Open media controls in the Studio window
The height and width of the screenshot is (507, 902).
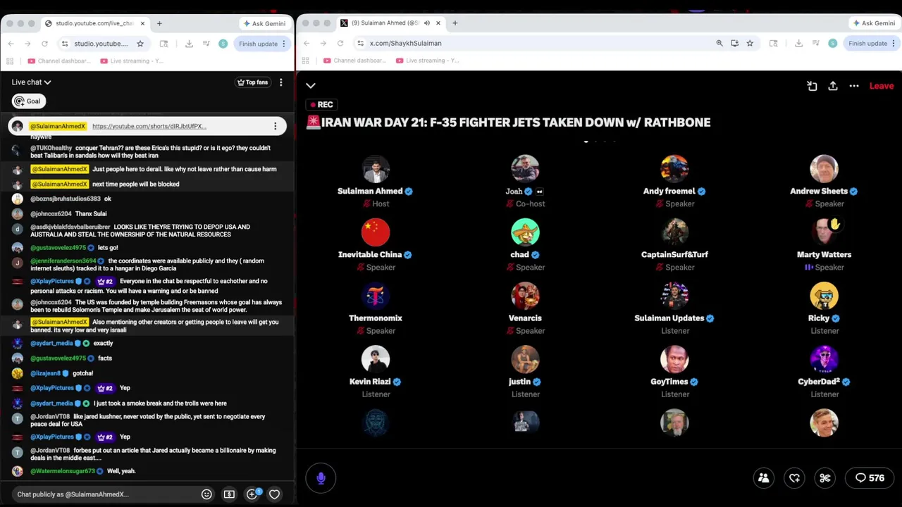pos(206,44)
